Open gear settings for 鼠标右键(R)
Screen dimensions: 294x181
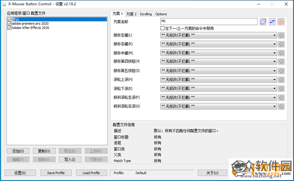(x=281, y=44)
